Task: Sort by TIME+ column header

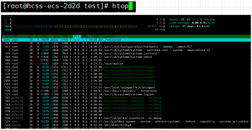Action: click(x=97, y=36)
